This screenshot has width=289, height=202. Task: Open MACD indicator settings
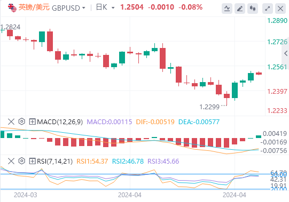tap(22, 122)
